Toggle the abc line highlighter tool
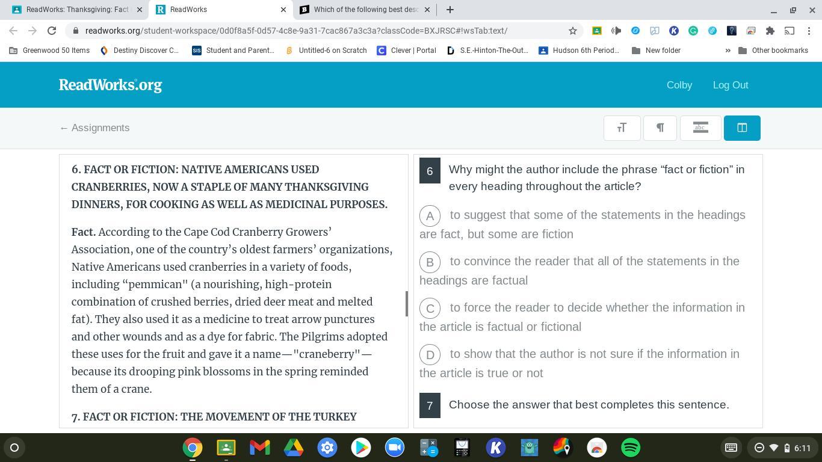 point(700,128)
